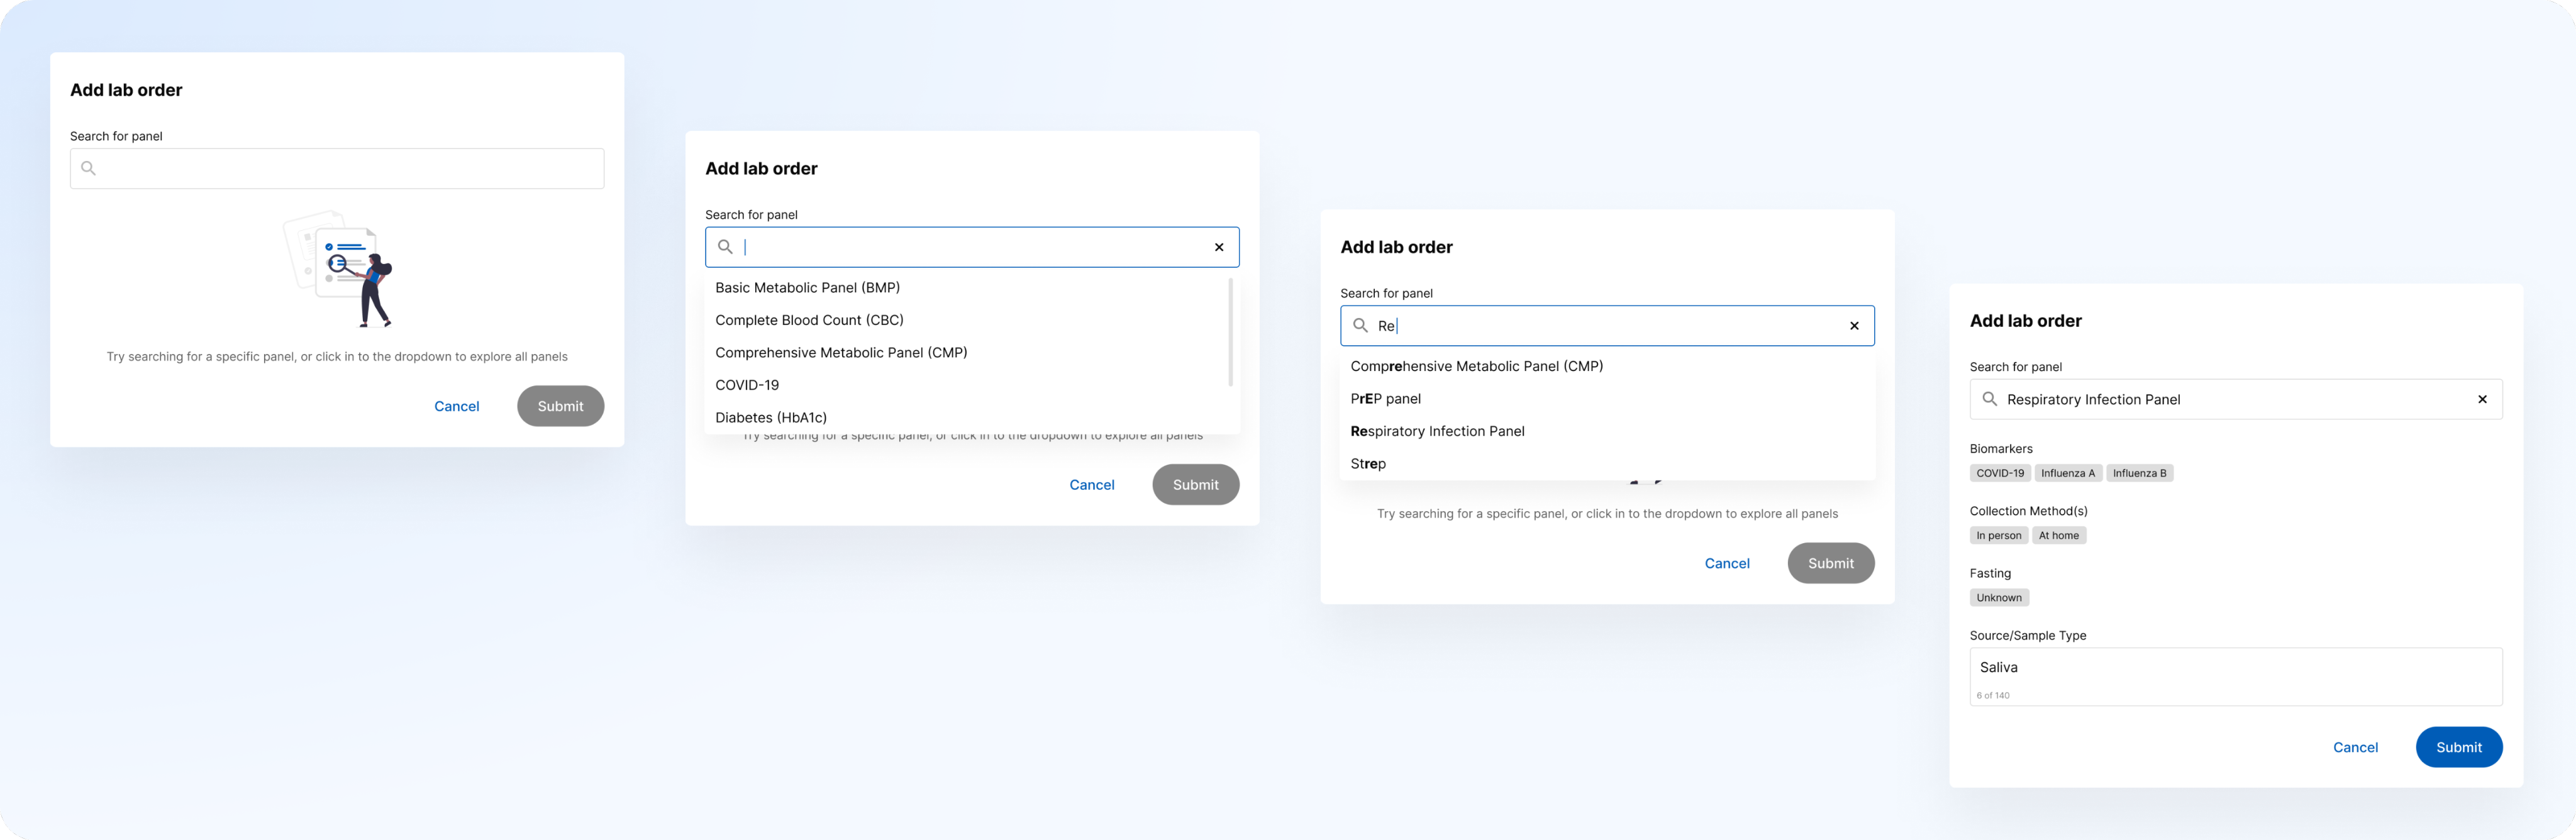Click the Saliva source/sample type field
Viewport: 2576px width, 840px height.
click(2236, 677)
